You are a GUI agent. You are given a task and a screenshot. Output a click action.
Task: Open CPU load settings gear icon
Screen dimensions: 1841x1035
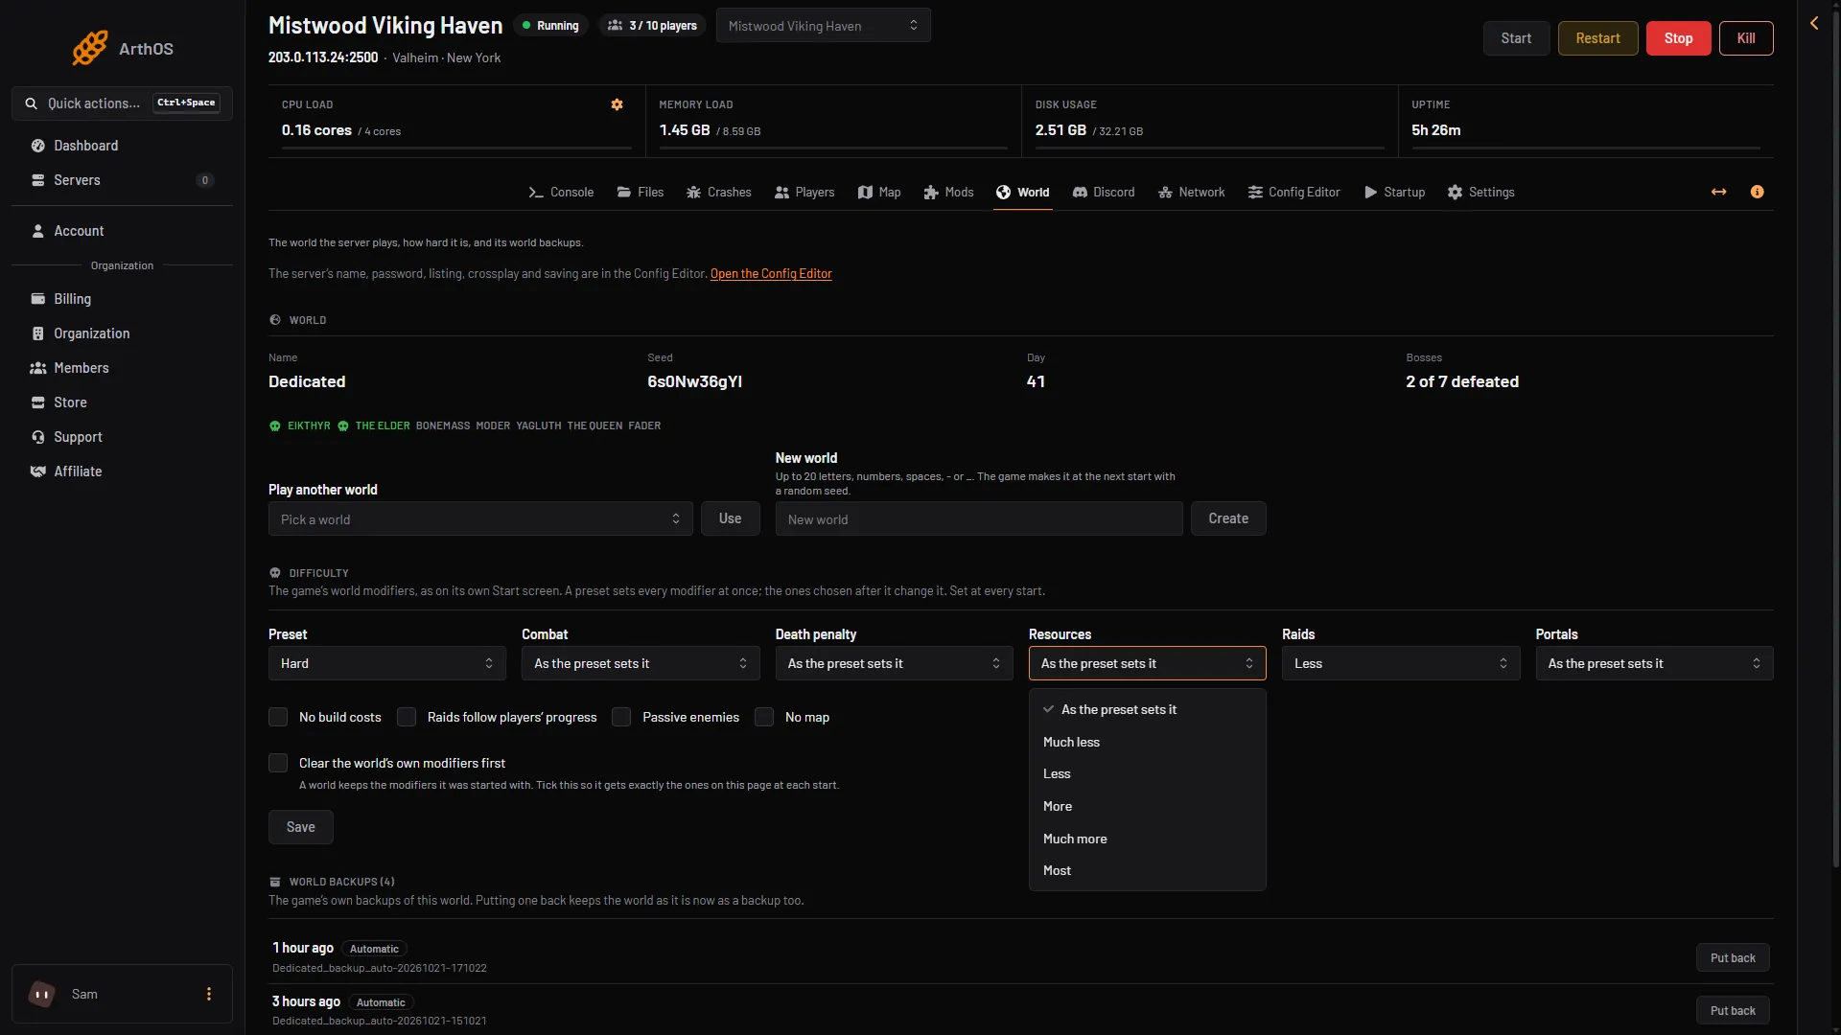coord(618,104)
